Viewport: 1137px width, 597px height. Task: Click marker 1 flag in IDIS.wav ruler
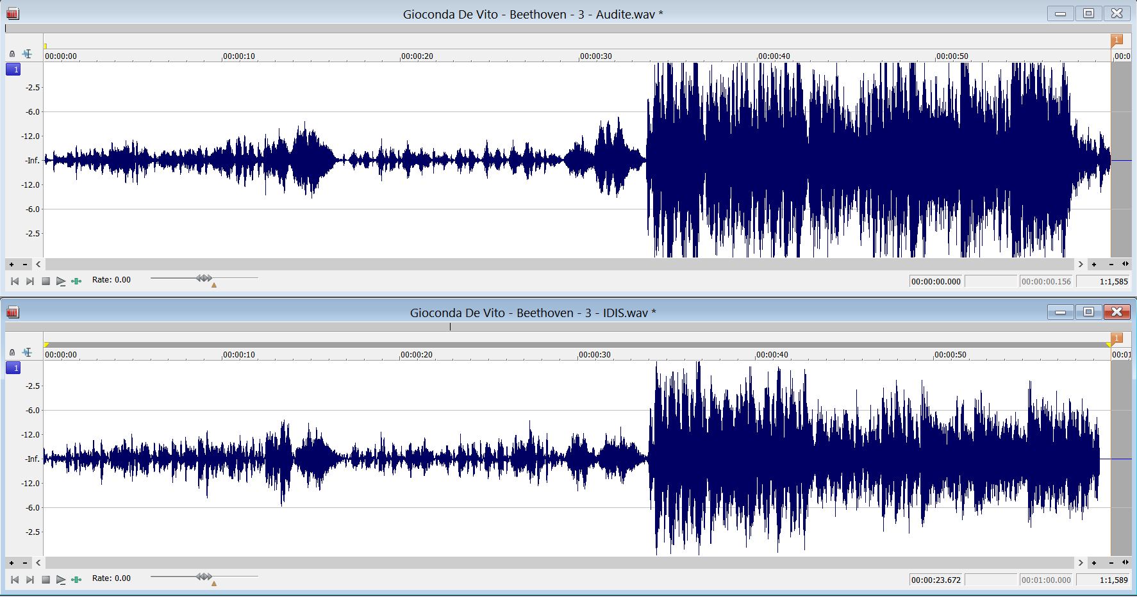1116,339
